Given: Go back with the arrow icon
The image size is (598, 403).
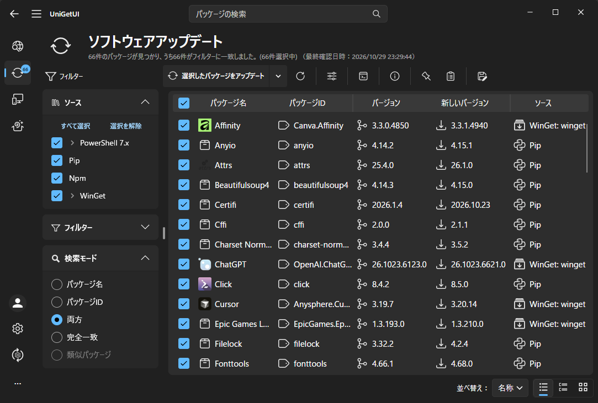Looking at the screenshot, I should click(14, 14).
